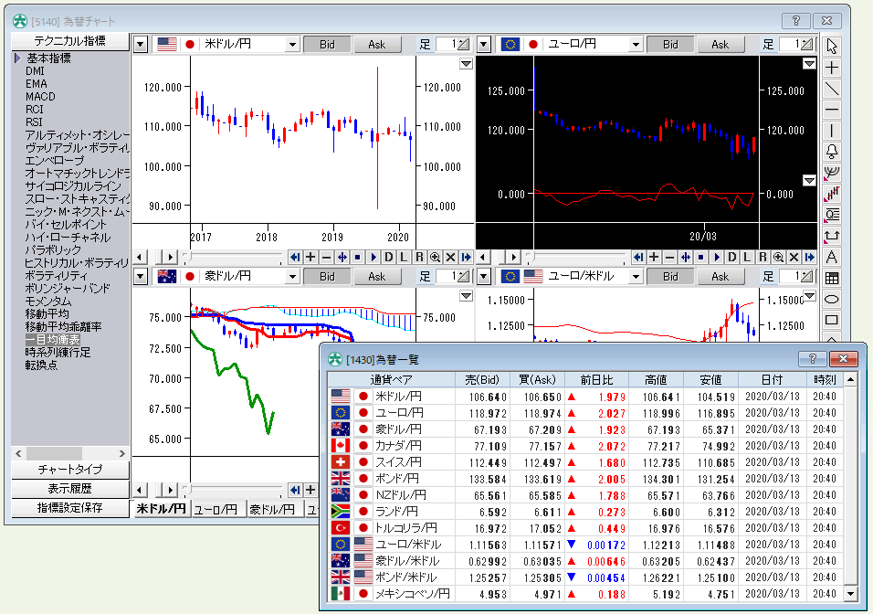Open the 豪ドル/円 currency pair dropdown
Screen dimensions: 873x614
point(292,276)
